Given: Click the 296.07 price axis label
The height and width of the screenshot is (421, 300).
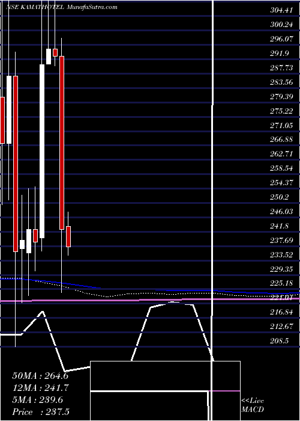Looking at the screenshot, I should [281, 39].
